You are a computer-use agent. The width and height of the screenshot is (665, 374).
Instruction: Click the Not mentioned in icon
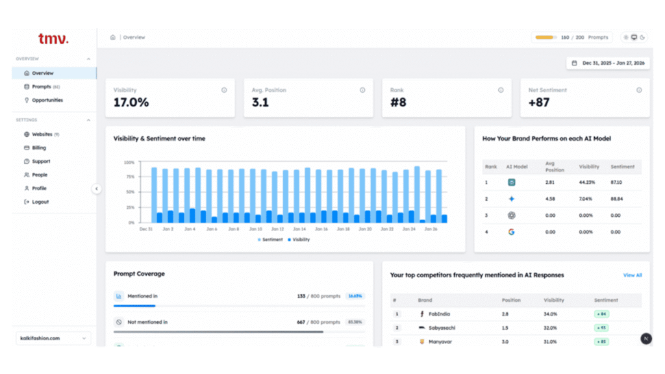click(119, 322)
